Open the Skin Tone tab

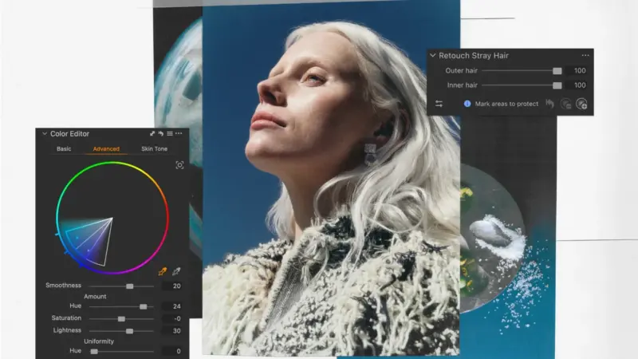[154, 149]
